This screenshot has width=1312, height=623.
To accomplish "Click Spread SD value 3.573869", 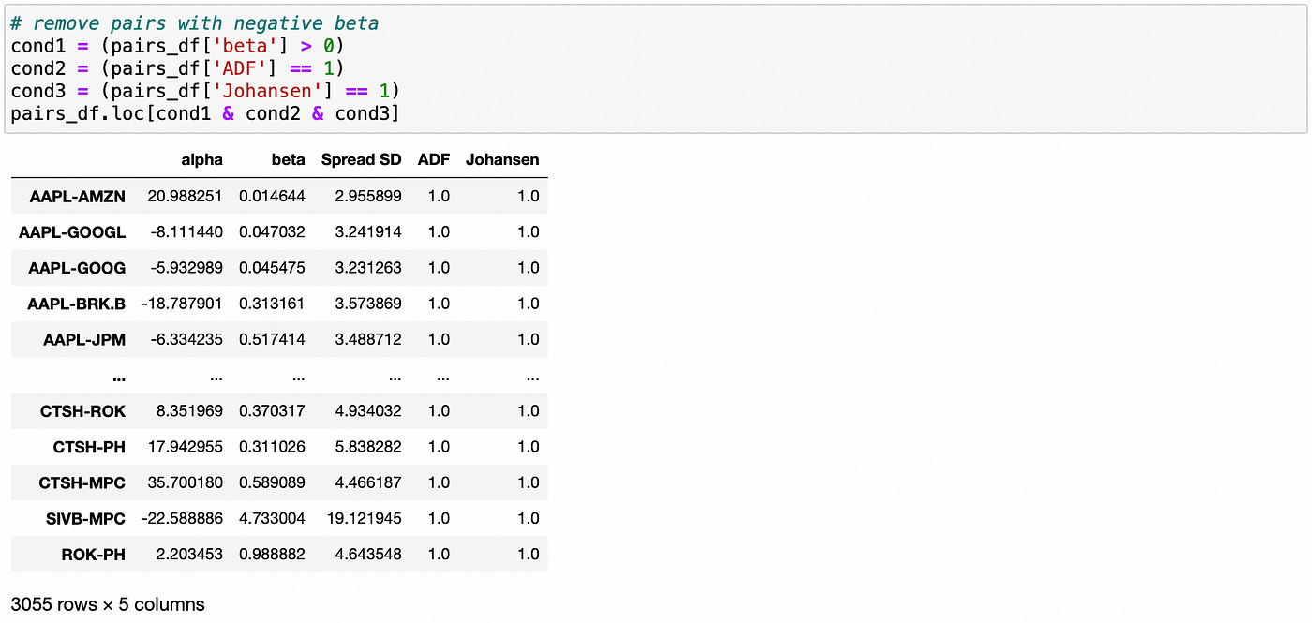I will [368, 304].
